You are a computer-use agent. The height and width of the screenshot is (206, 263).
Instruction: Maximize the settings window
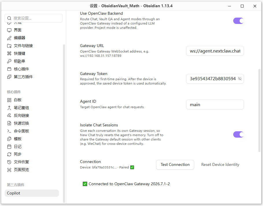tap(242, 6)
